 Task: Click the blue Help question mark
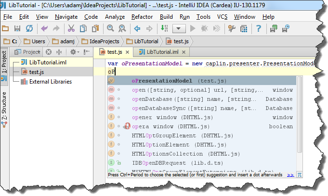point(259,28)
